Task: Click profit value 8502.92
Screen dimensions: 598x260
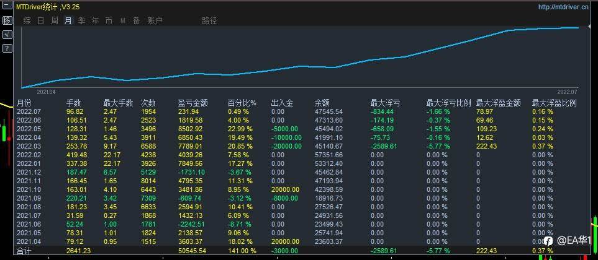Action: (x=190, y=129)
